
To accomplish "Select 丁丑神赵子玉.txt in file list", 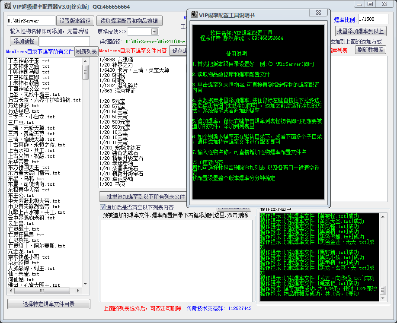I will click(x=29, y=60).
